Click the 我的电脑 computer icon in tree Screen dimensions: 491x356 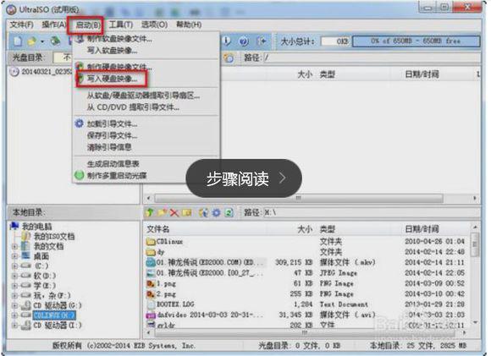click(14, 226)
